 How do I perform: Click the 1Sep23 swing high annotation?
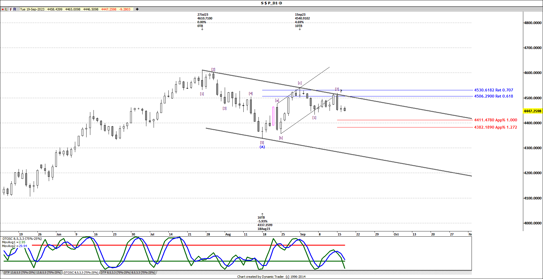click(x=302, y=20)
